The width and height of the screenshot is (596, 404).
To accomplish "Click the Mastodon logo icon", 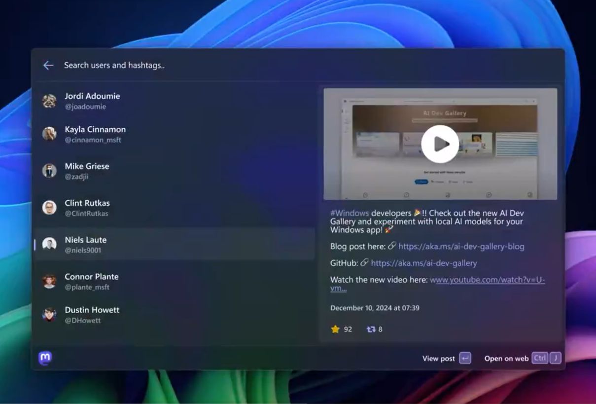I will pos(45,358).
